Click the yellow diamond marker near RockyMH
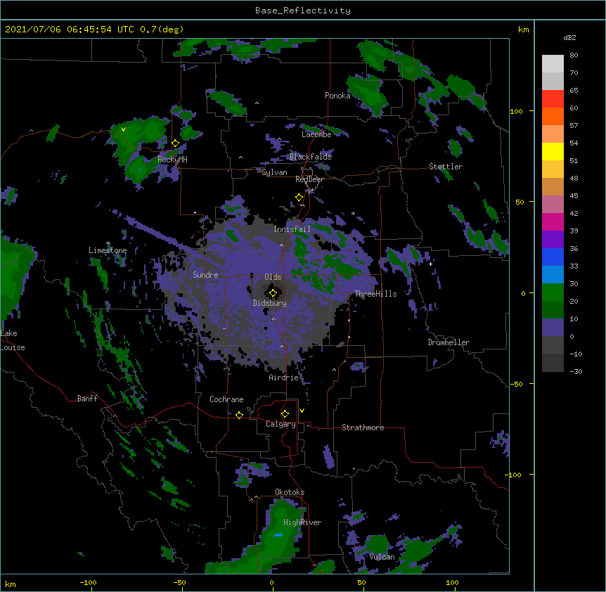This screenshot has height=592, width=606. (x=176, y=143)
